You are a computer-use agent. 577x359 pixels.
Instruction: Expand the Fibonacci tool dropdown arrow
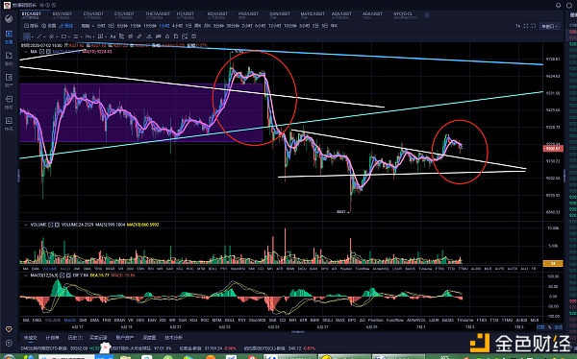(x=93, y=36)
